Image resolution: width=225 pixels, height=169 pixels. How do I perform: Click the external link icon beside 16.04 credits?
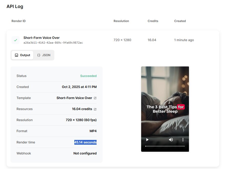tap(95, 109)
